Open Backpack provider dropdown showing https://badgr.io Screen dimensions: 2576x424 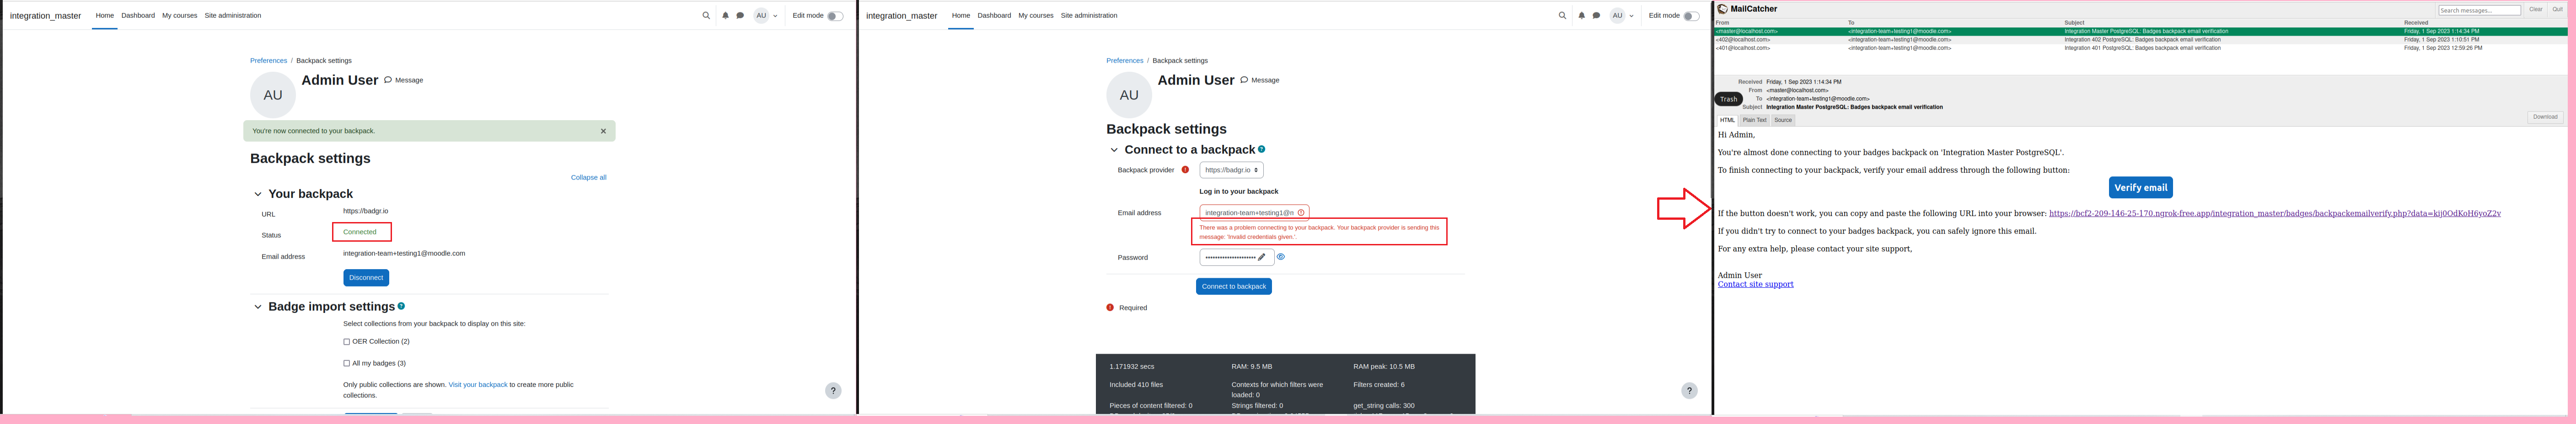(1231, 170)
